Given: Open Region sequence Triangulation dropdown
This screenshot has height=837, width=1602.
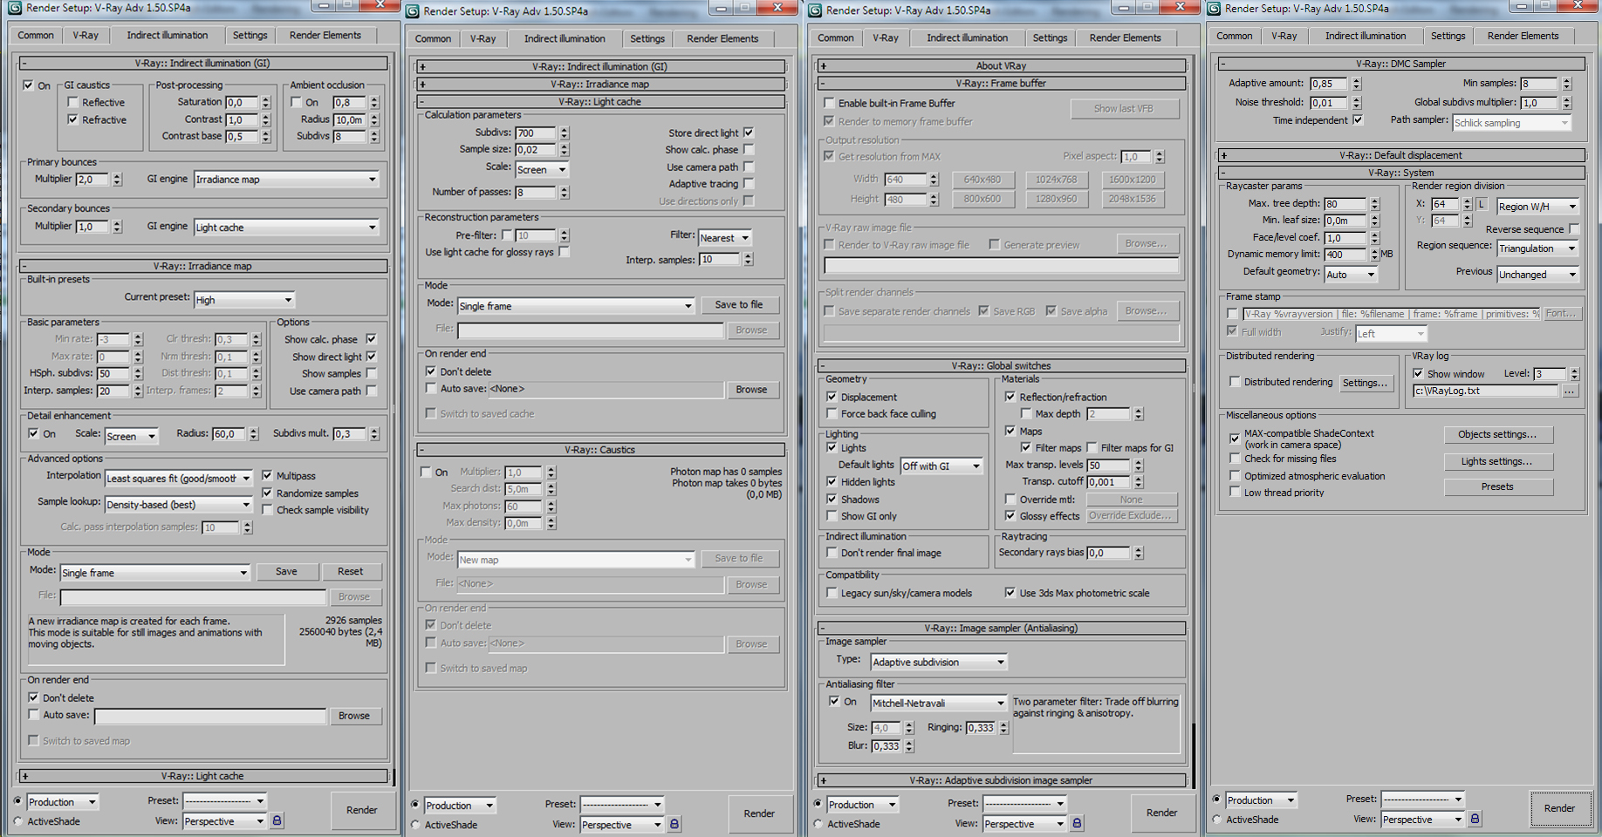Looking at the screenshot, I should click(x=1538, y=248).
